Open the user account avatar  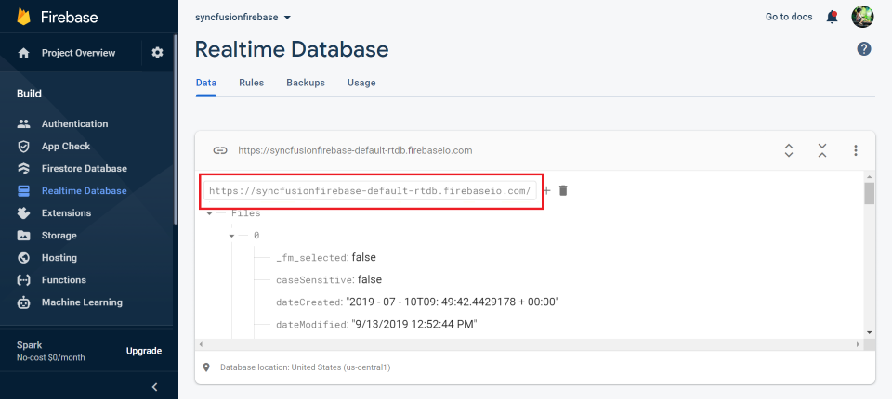coord(862,17)
